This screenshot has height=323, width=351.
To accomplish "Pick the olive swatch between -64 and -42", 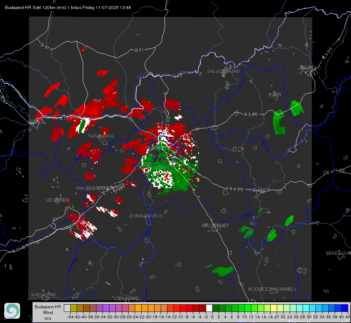I will coord(73,308).
